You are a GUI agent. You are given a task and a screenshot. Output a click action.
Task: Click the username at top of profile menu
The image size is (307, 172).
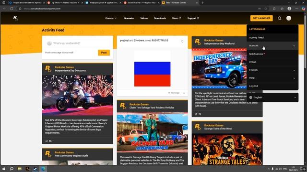pyautogui.click(x=257, y=29)
